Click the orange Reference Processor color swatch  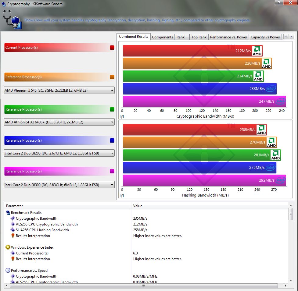112,77
